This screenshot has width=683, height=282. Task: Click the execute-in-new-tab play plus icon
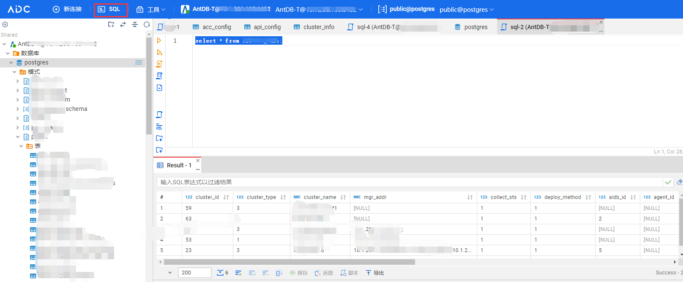click(x=159, y=52)
